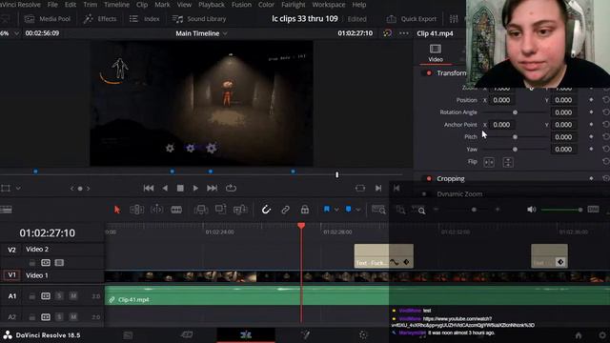Click the blue Marker icon

(x=348, y=210)
